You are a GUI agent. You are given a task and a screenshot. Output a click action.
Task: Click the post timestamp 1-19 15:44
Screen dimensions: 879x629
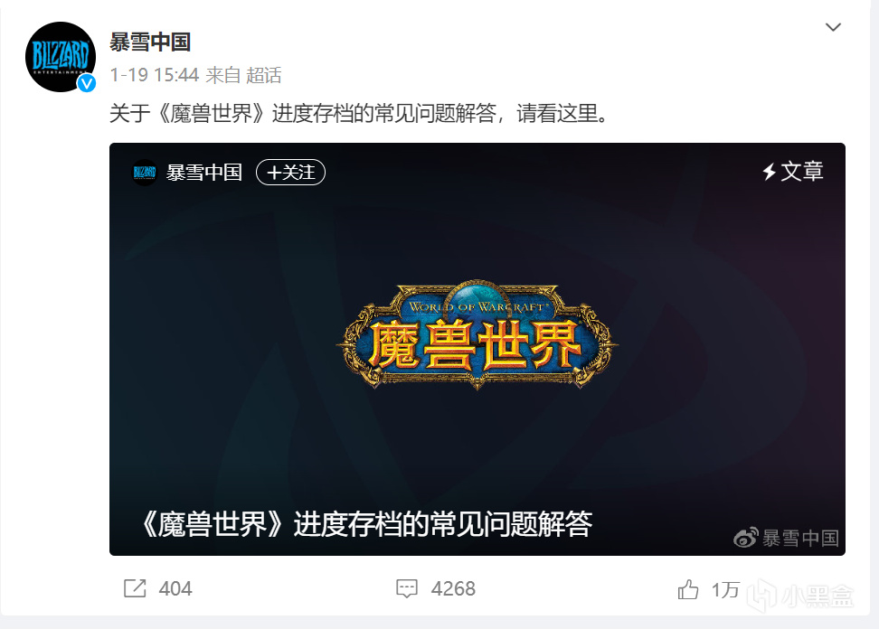click(x=154, y=75)
